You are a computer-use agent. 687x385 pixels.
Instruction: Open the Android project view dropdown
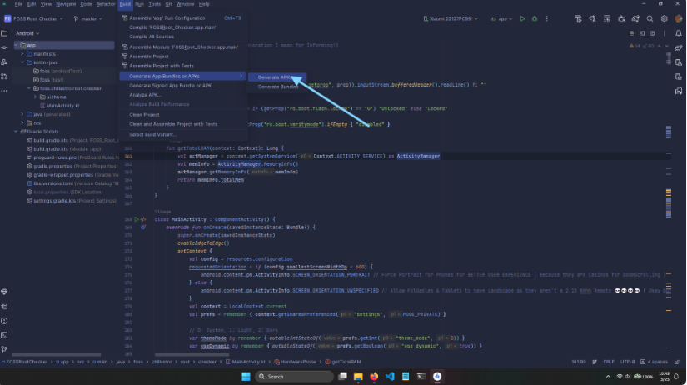27,33
